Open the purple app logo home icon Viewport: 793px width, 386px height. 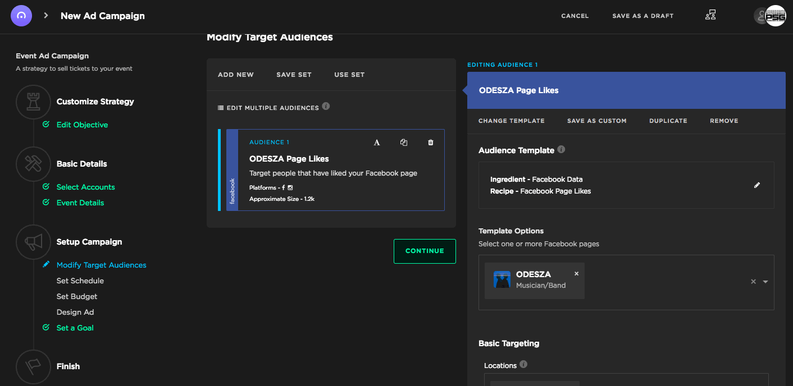(21, 15)
